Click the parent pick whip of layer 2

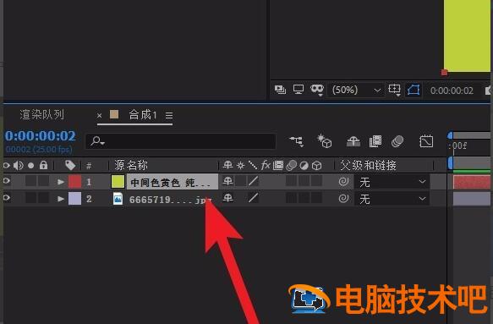click(343, 198)
